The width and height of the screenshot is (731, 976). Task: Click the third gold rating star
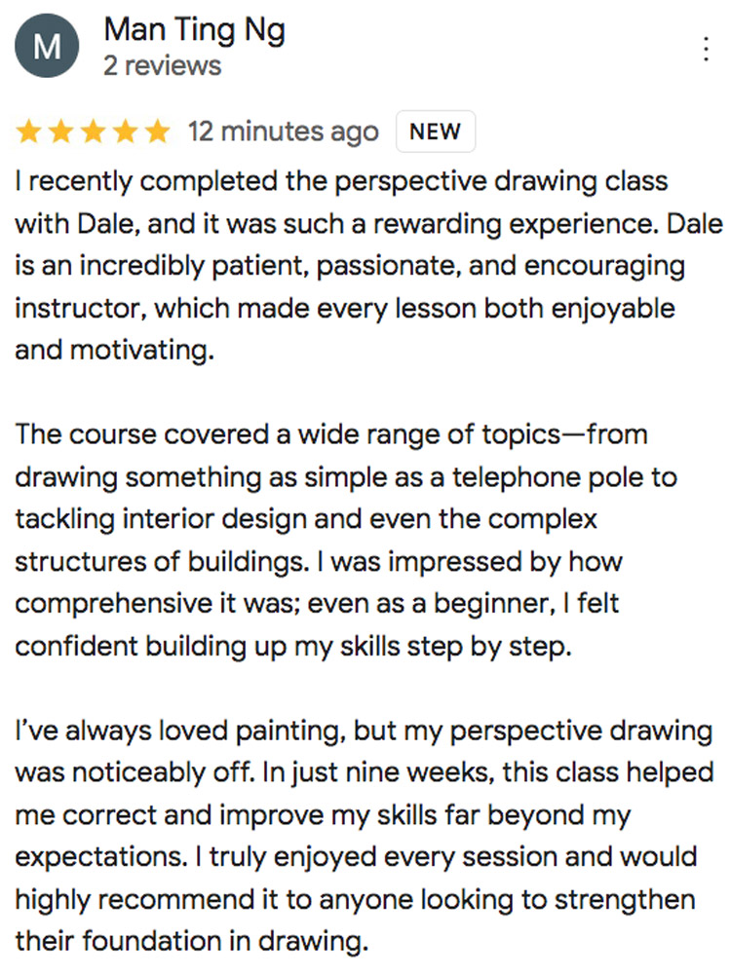(94, 132)
